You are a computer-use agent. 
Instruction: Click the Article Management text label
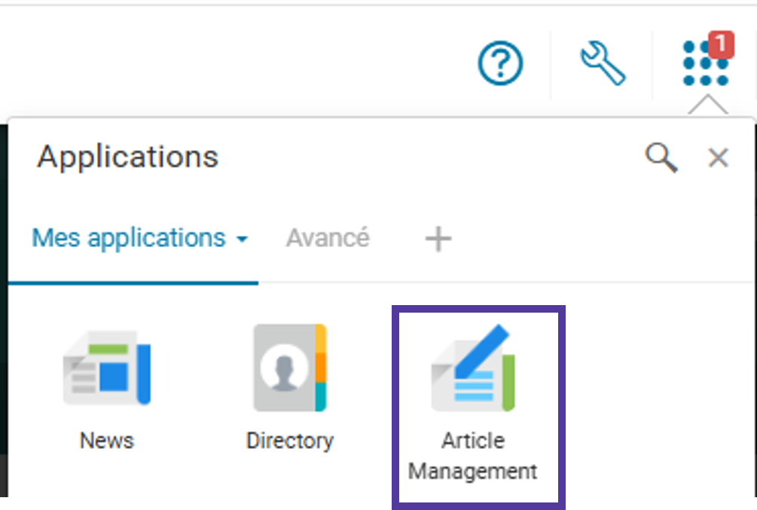(x=472, y=456)
